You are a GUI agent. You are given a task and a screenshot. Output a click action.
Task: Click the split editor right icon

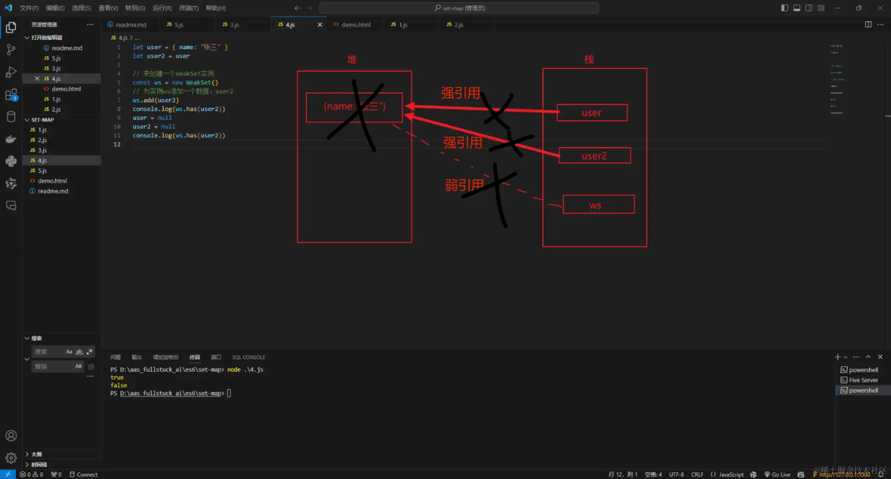(x=868, y=25)
